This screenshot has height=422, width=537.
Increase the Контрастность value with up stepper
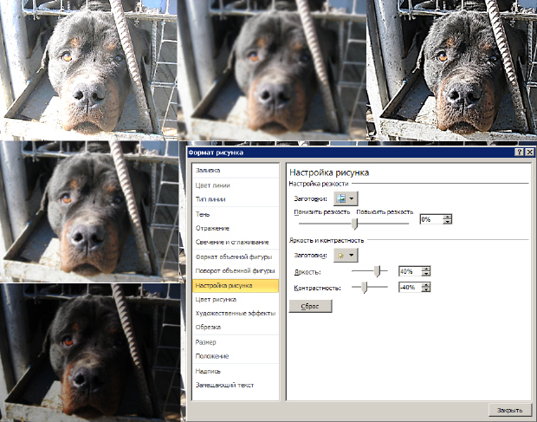pyautogui.click(x=425, y=284)
